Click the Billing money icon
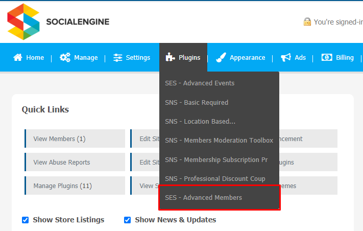 point(327,57)
